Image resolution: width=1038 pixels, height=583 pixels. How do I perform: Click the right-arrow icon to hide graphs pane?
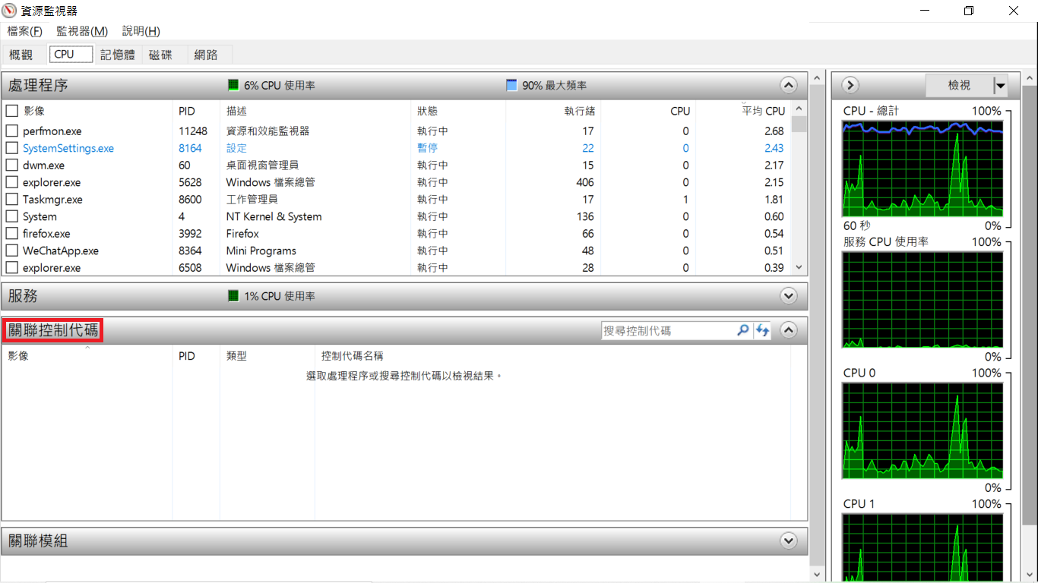[850, 85]
